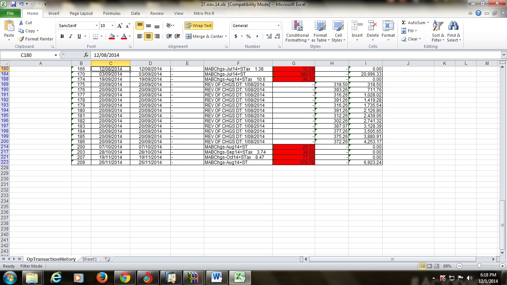Open the Conditional Formatting menu

point(297,32)
